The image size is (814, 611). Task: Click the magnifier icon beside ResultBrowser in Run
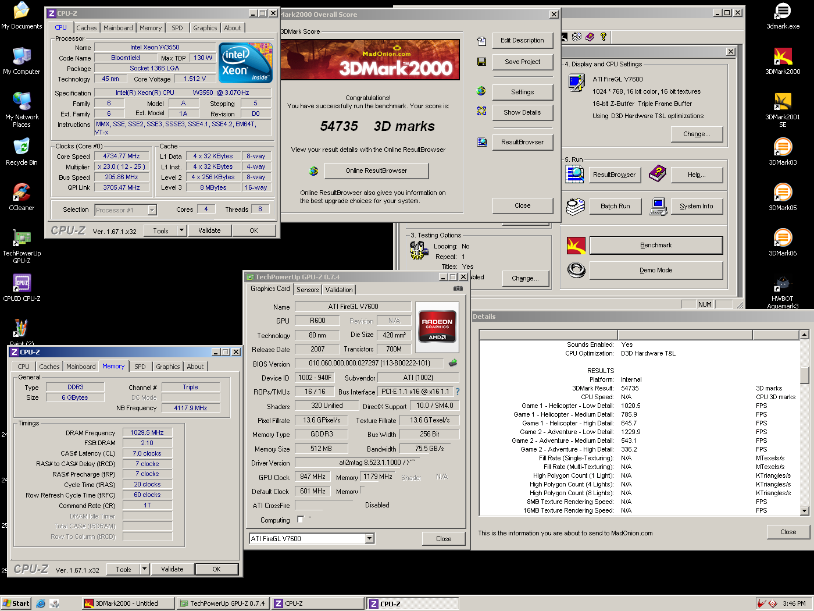click(574, 174)
